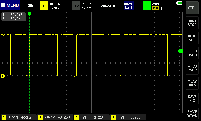Enable the V CURSOR button

192,68
